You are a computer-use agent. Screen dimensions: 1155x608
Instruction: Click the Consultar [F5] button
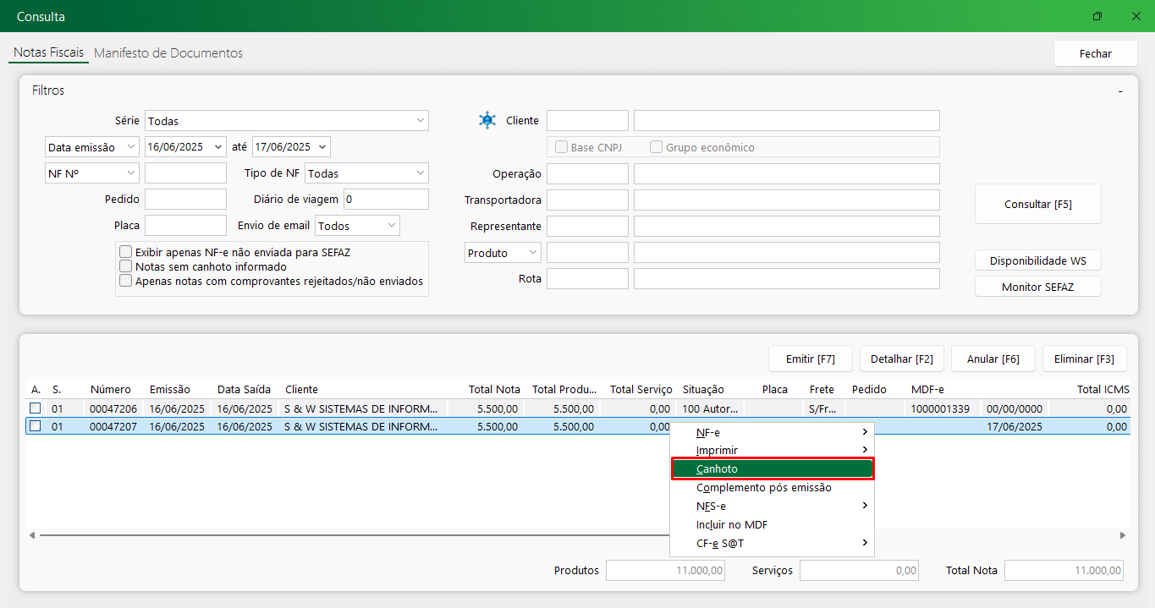click(x=1038, y=204)
